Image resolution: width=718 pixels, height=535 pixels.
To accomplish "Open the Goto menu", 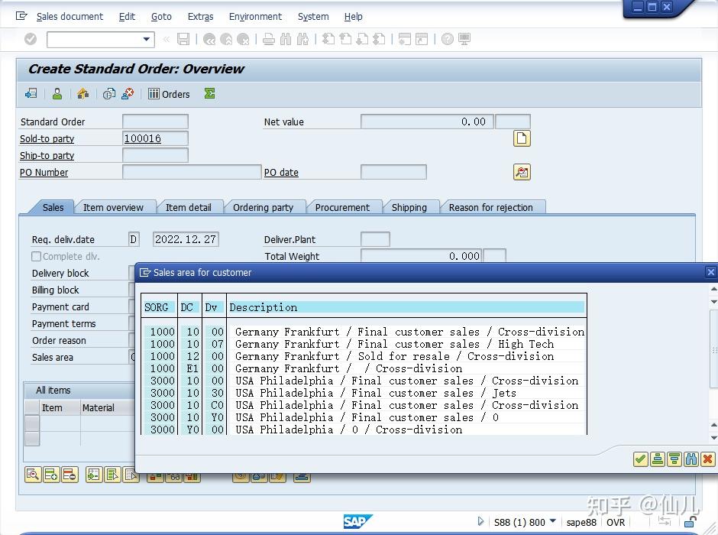I will (162, 16).
